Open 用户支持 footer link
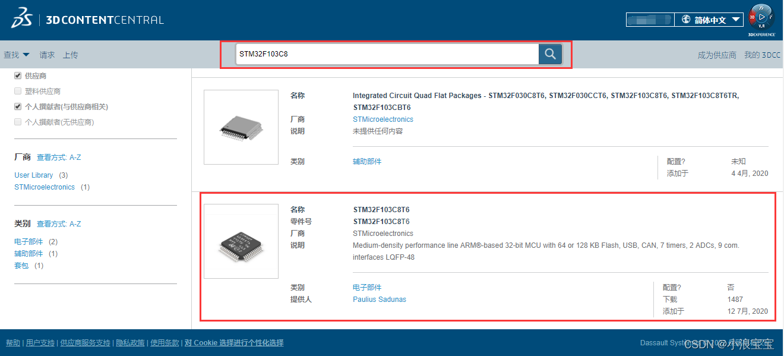This screenshot has width=784, height=356. [40, 343]
